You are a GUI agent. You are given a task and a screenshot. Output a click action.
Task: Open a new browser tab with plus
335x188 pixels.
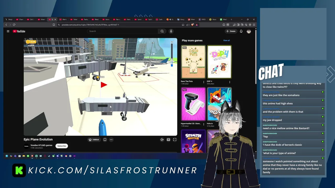coord(231,19)
